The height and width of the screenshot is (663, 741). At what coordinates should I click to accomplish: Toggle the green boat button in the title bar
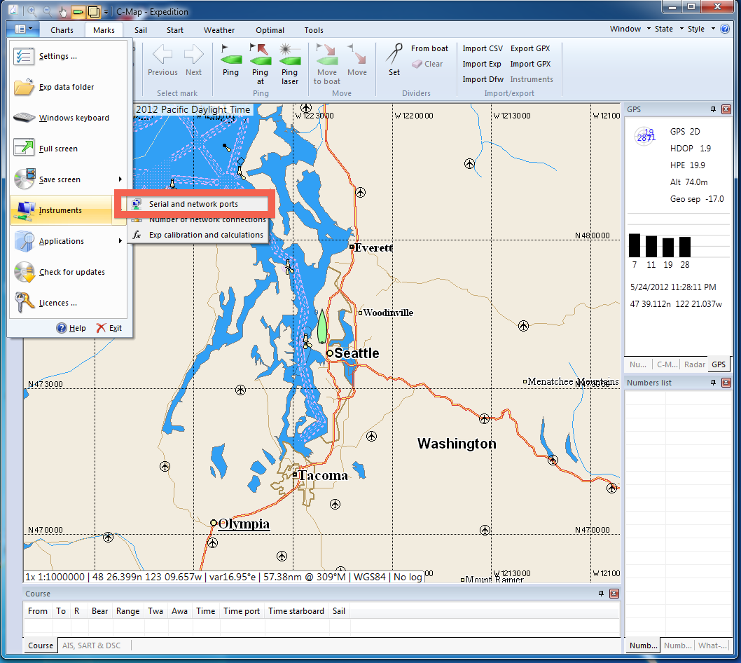(x=78, y=11)
